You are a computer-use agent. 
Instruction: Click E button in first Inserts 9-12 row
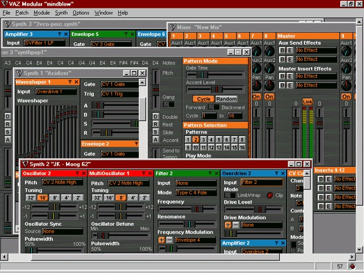click(x=328, y=179)
